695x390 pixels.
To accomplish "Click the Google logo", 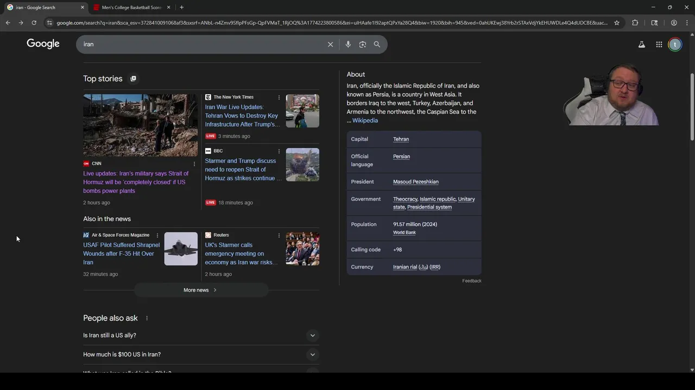I will [x=43, y=44].
